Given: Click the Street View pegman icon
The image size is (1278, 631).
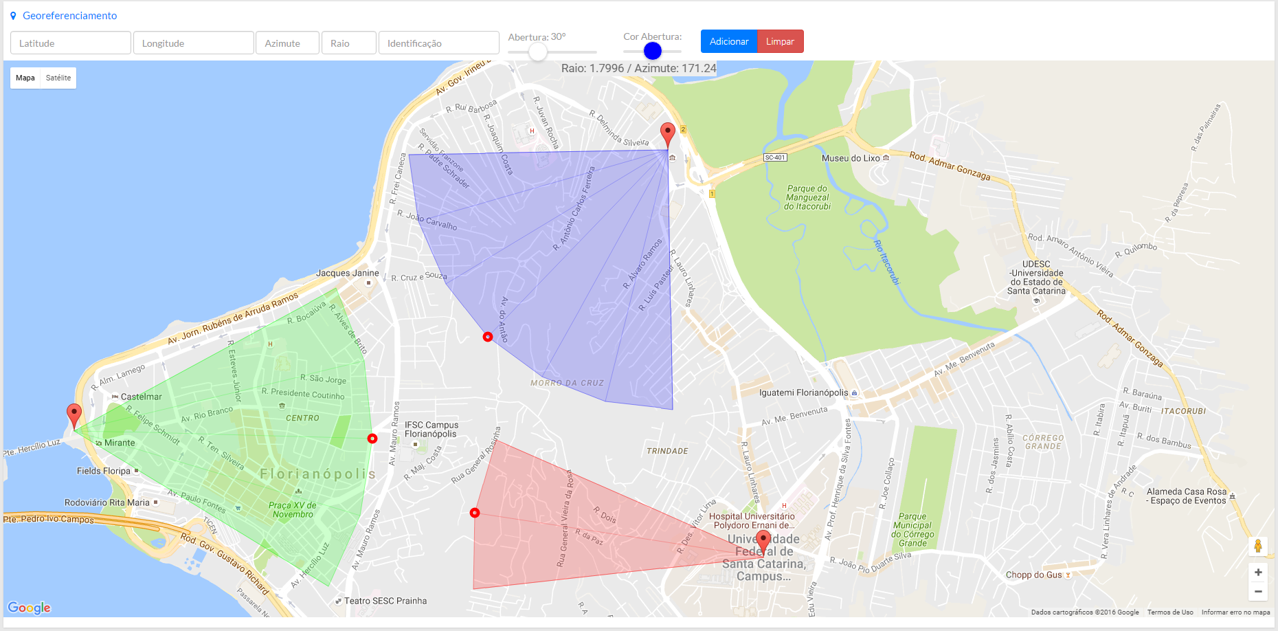Looking at the screenshot, I should coord(1258,546).
